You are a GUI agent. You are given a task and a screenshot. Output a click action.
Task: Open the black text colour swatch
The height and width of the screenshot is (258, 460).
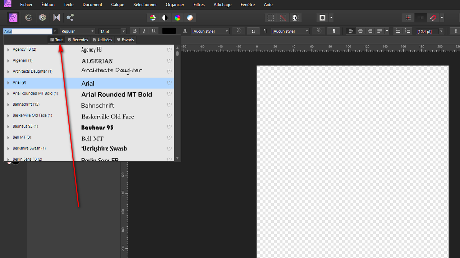(x=169, y=31)
